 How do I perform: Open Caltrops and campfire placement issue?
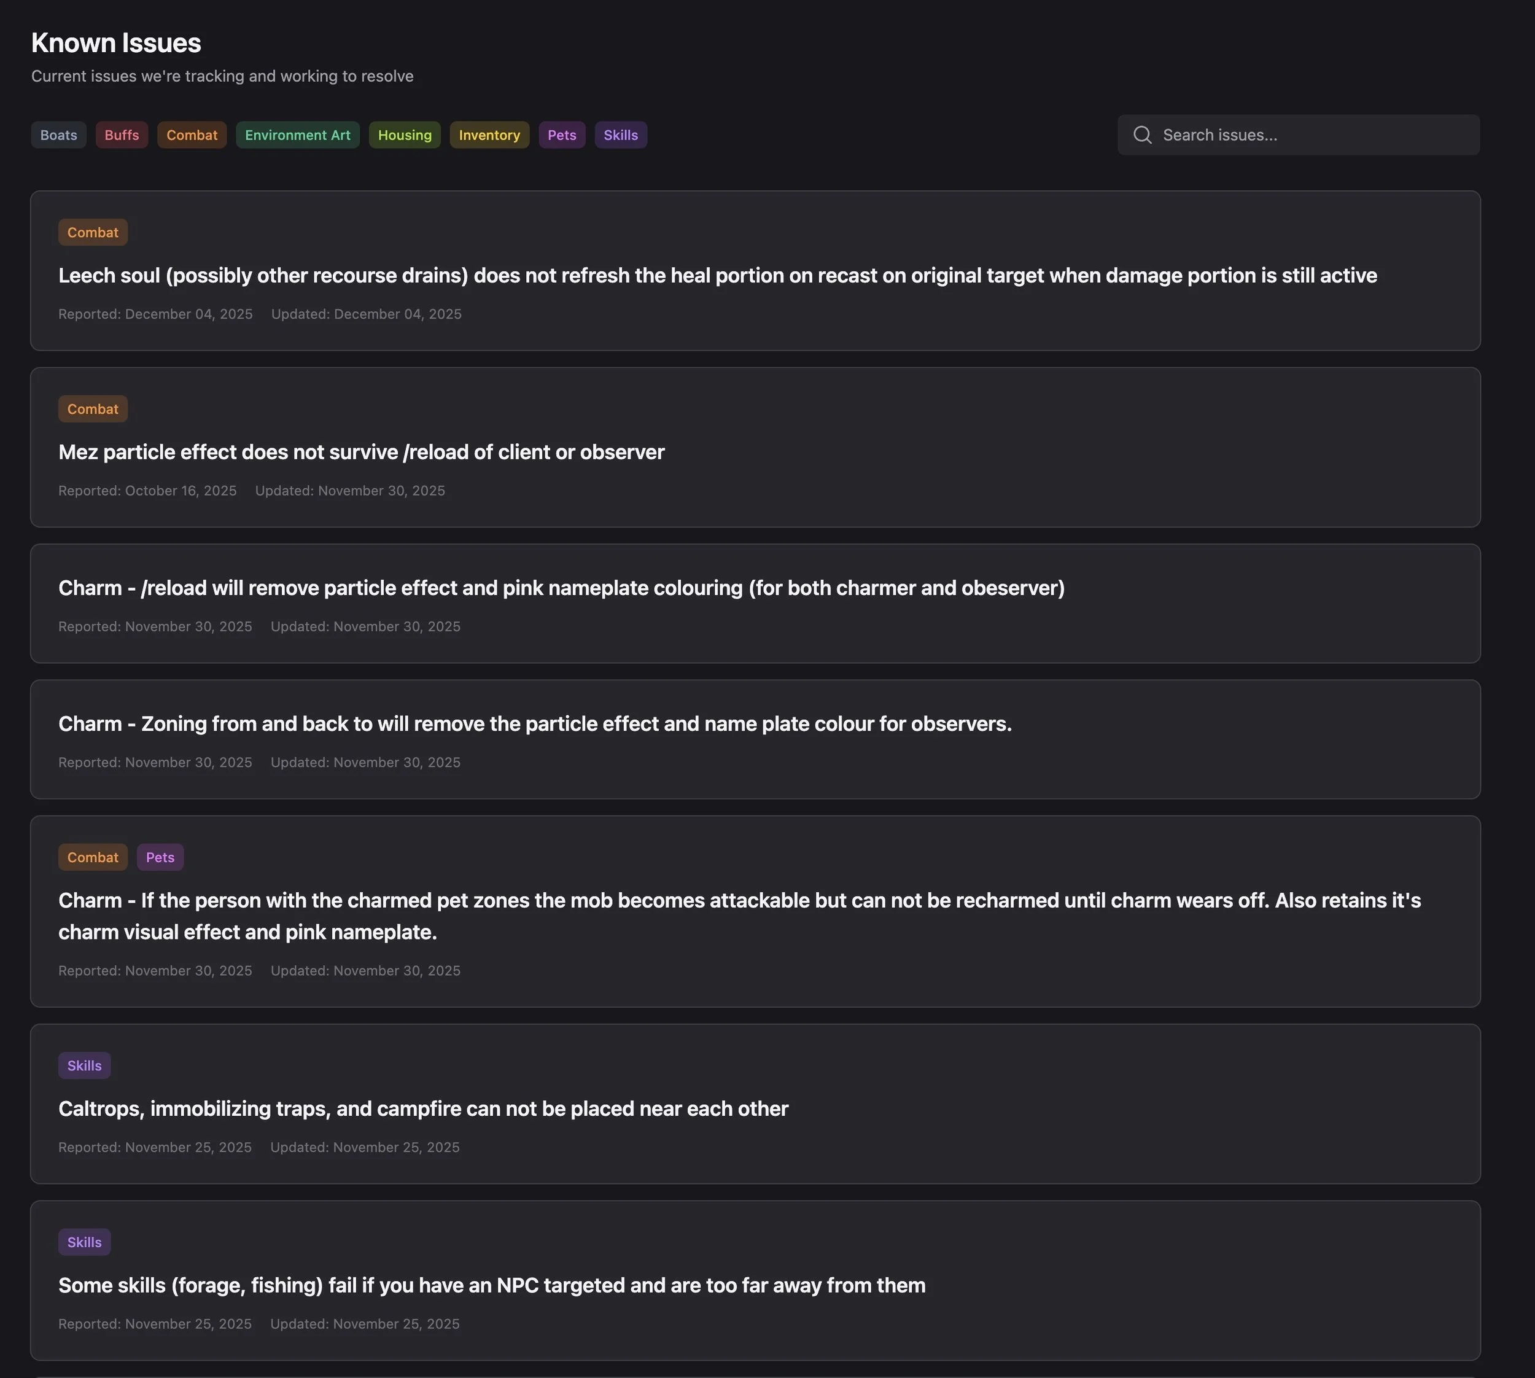click(x=755, y=1104)
